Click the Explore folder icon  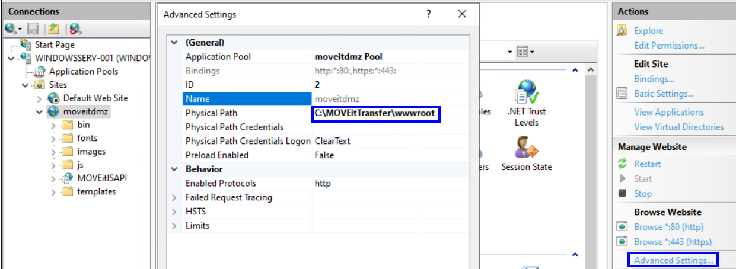click(622, 31)
